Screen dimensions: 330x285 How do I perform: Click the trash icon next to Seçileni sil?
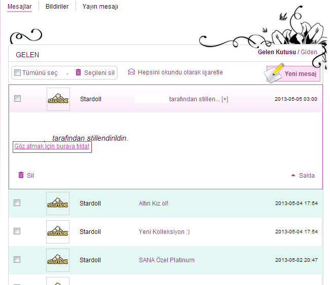(78, 72)
